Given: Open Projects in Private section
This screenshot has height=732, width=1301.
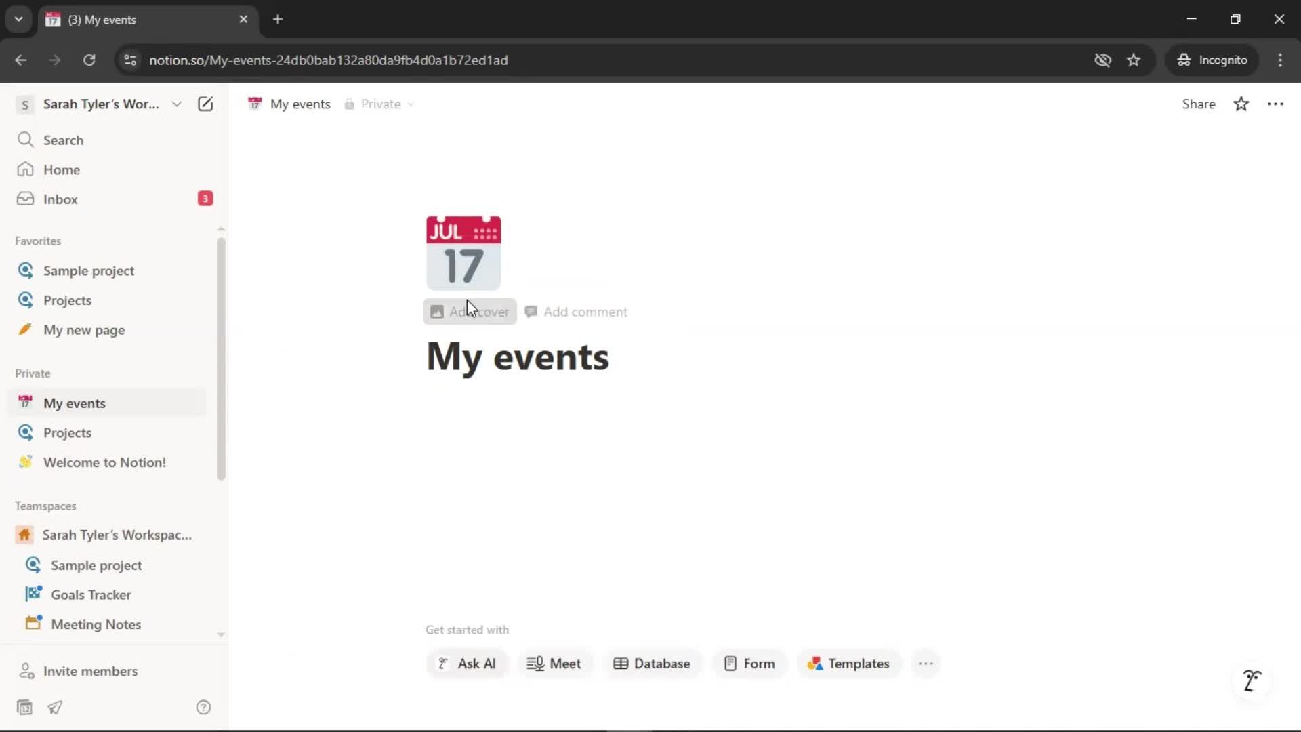Looking at the screenshot, I should point(108,432).
